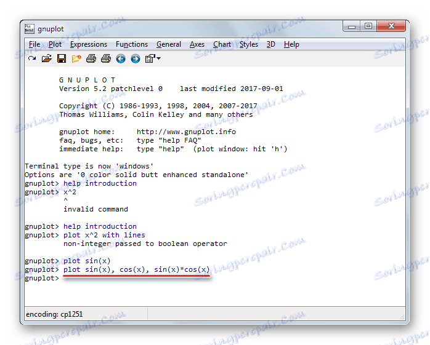Screen dimensions: 430x345
Task: Minimize the gnuplot window
Action: (352, 26)
